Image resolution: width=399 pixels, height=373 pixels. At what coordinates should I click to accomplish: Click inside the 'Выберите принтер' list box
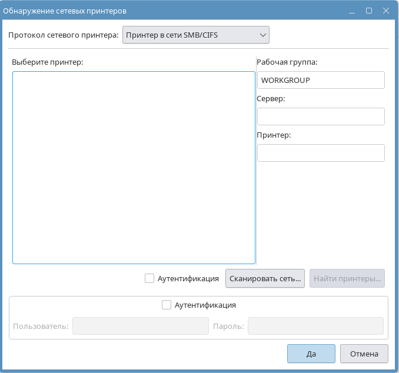click(134, 168)
